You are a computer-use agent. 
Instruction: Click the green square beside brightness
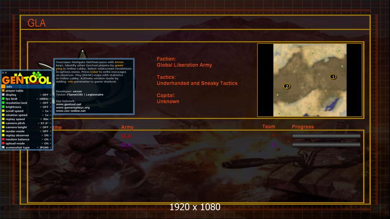point(3,107)
